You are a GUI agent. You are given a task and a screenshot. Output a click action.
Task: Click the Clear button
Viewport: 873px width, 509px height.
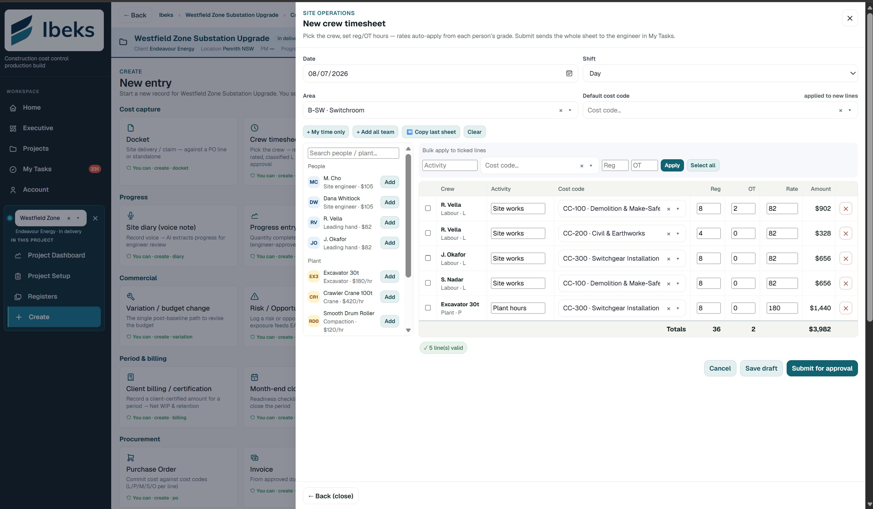474,132
